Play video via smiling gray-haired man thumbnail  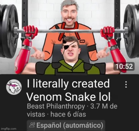[x=69, y=12]
